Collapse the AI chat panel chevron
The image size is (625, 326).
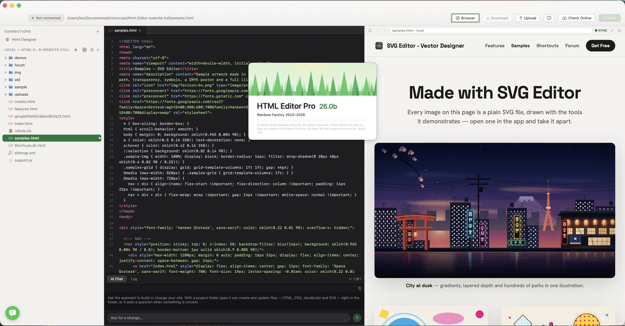(350, 279)
